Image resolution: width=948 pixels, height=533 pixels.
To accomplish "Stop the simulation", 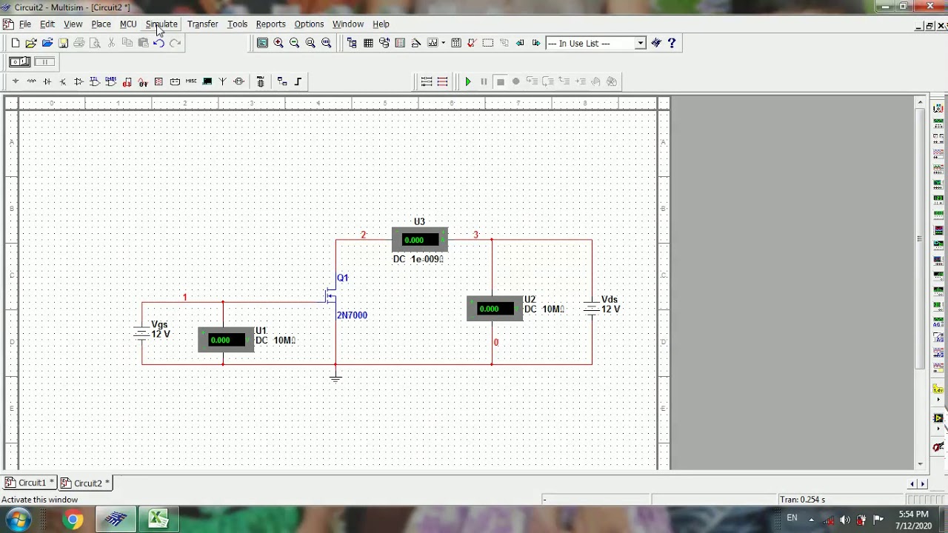I will 501,81.
